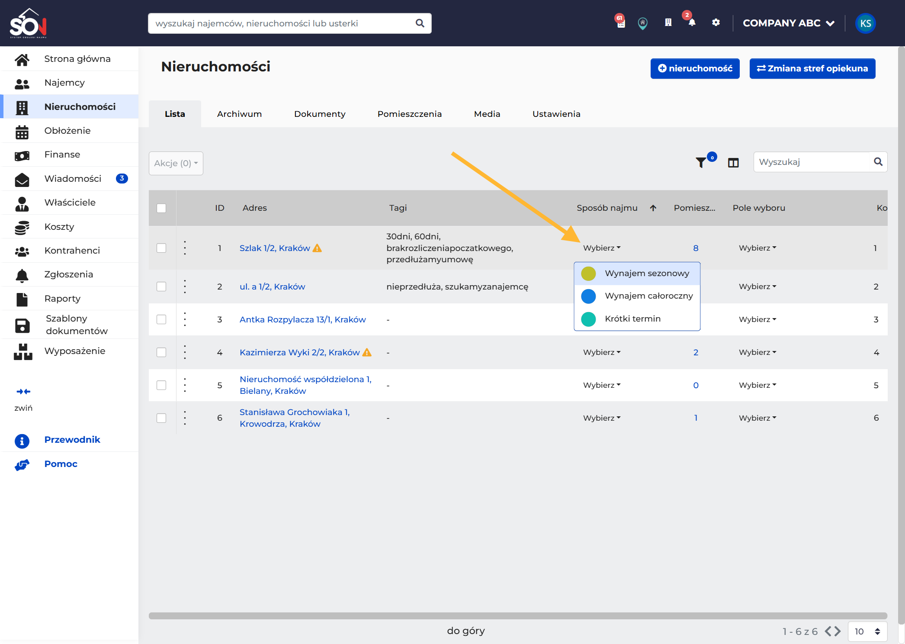Expand the COMPANY ABC company selector
The image size is (905, 644).
tap(789, 23)
